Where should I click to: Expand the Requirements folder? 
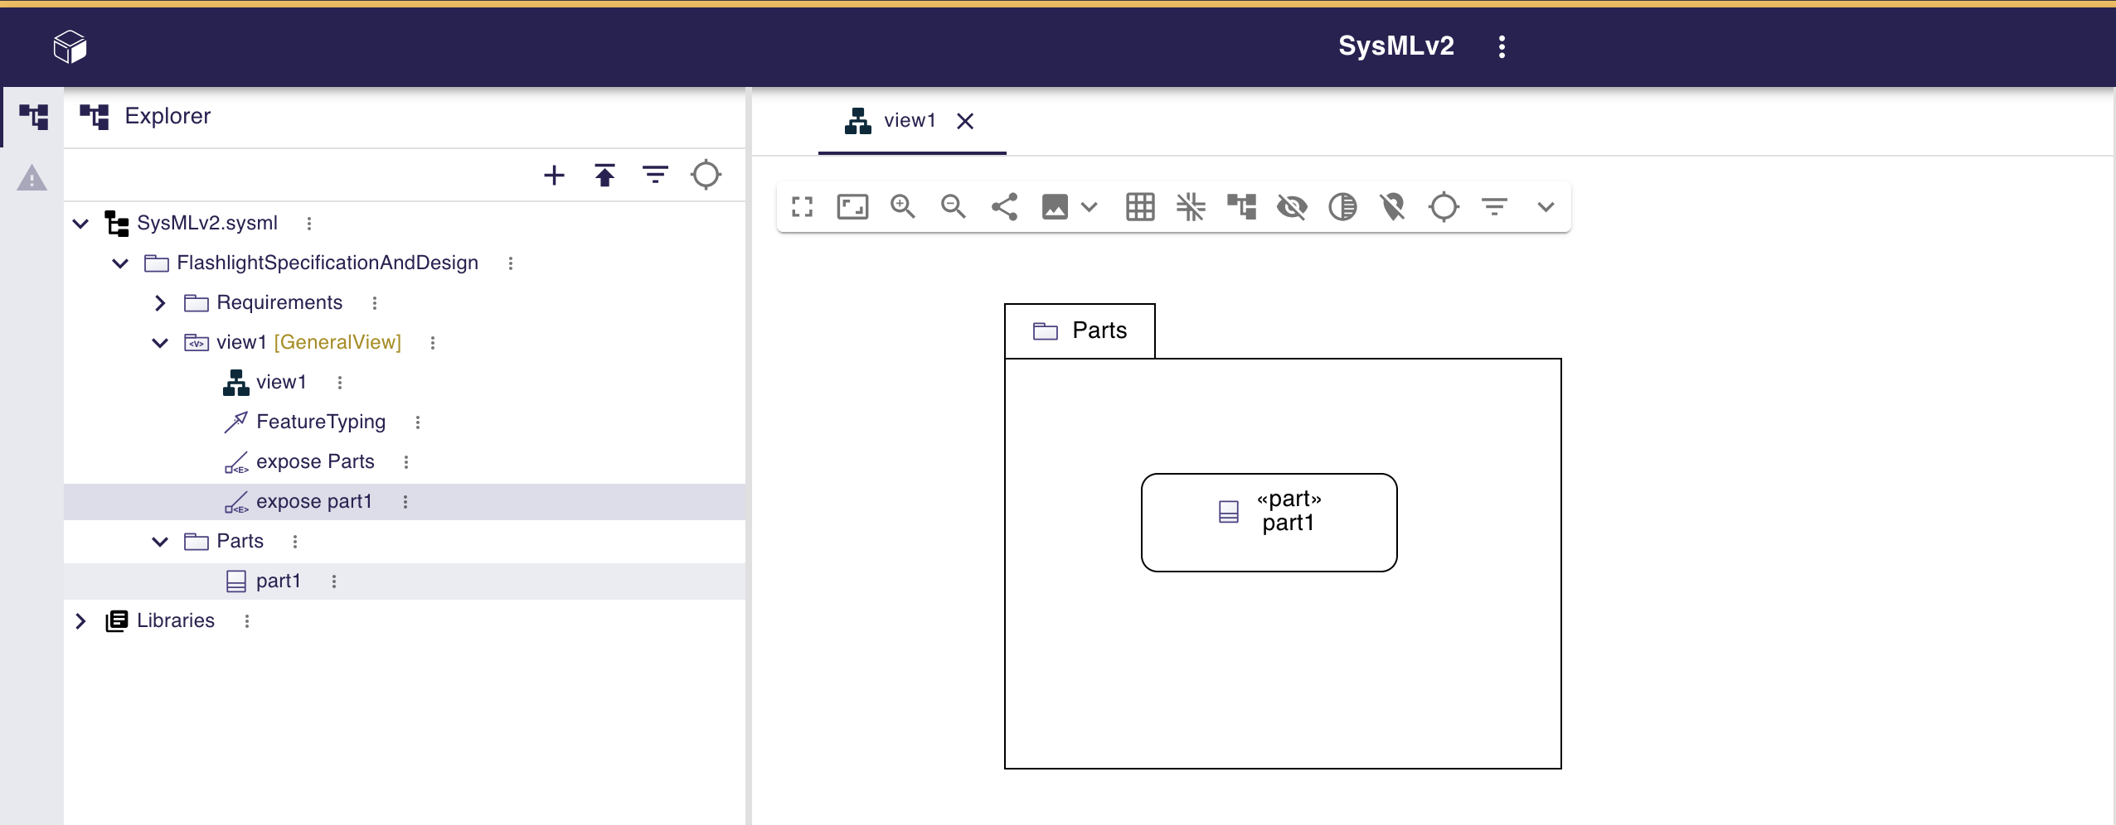160,303
